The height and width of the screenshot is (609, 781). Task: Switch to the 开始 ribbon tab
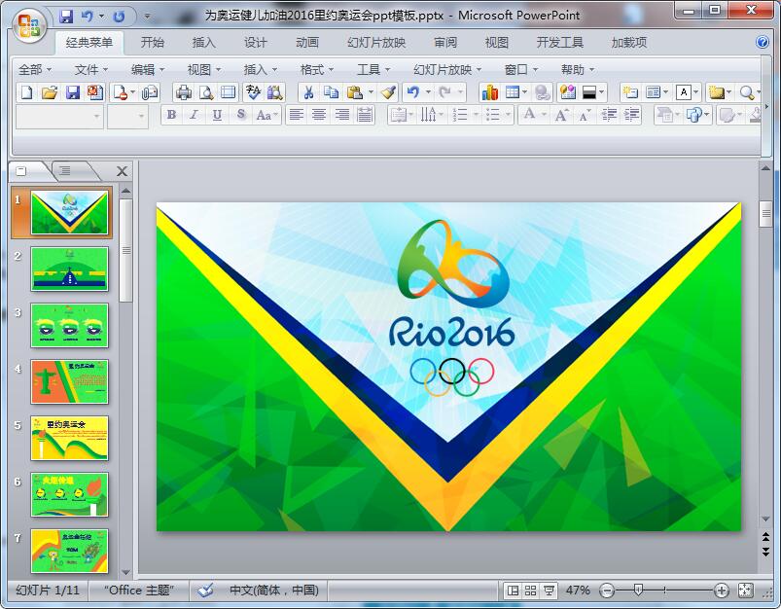[x=152, y=43]
